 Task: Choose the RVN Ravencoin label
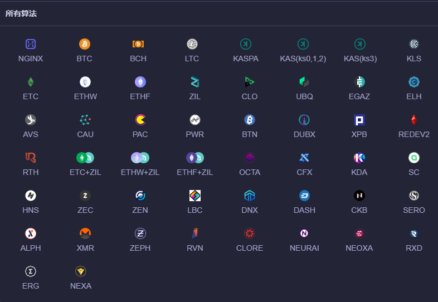point(194,248)
